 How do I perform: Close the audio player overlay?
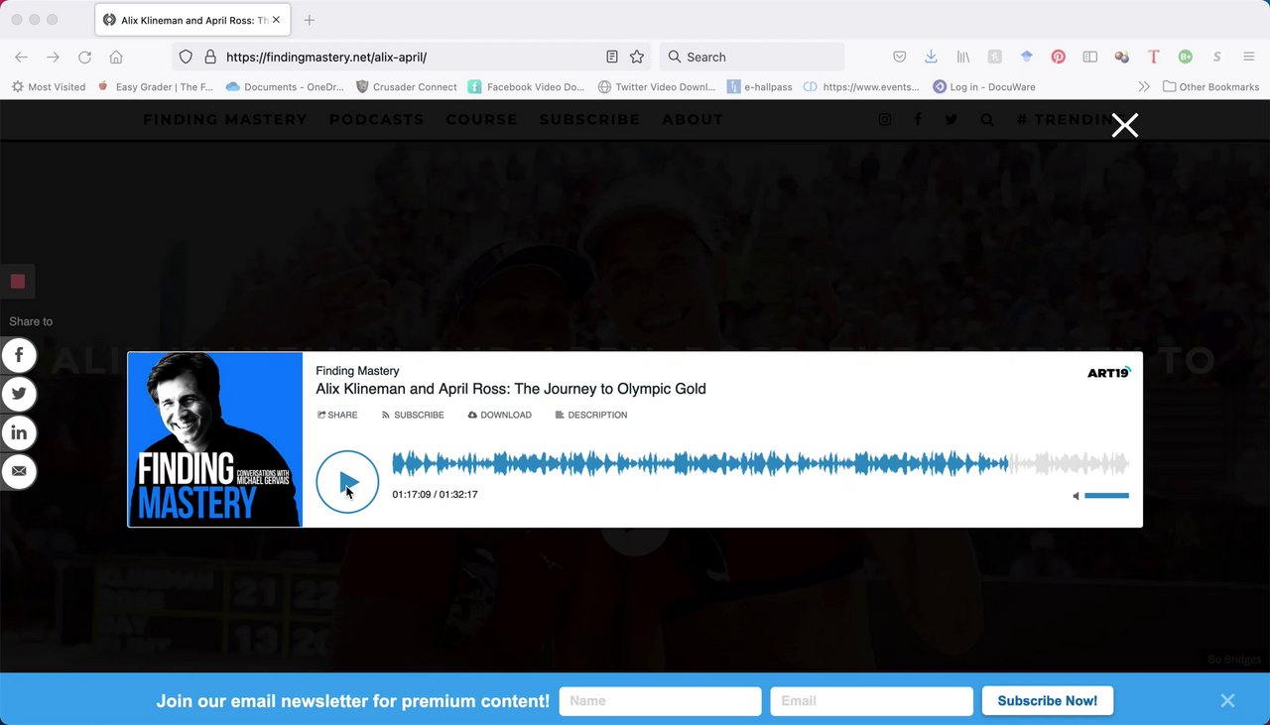pos(1124,125)
